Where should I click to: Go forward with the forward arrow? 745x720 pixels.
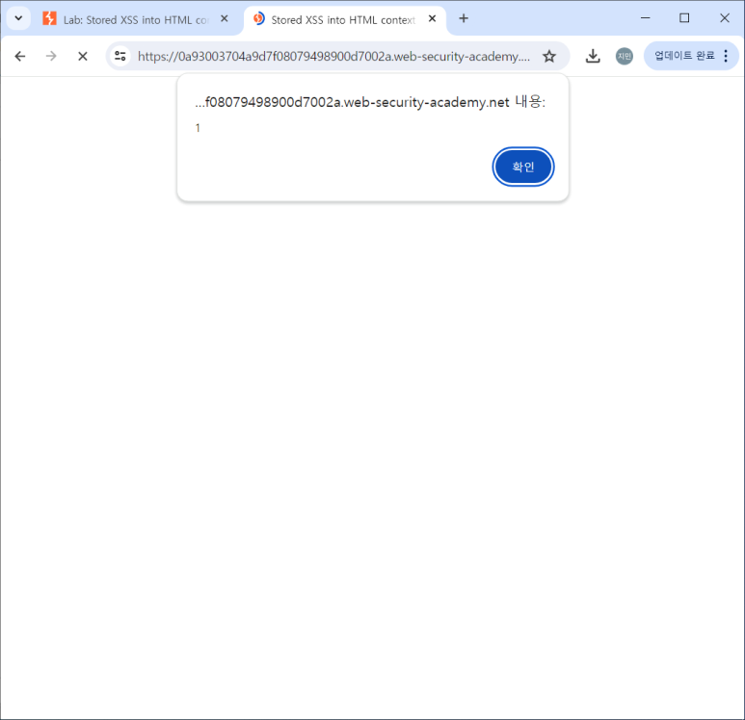point(51,56)
